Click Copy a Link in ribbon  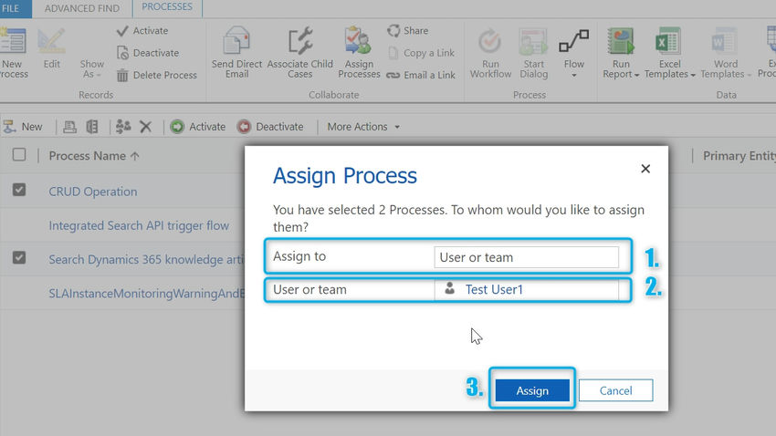[421, 53]
